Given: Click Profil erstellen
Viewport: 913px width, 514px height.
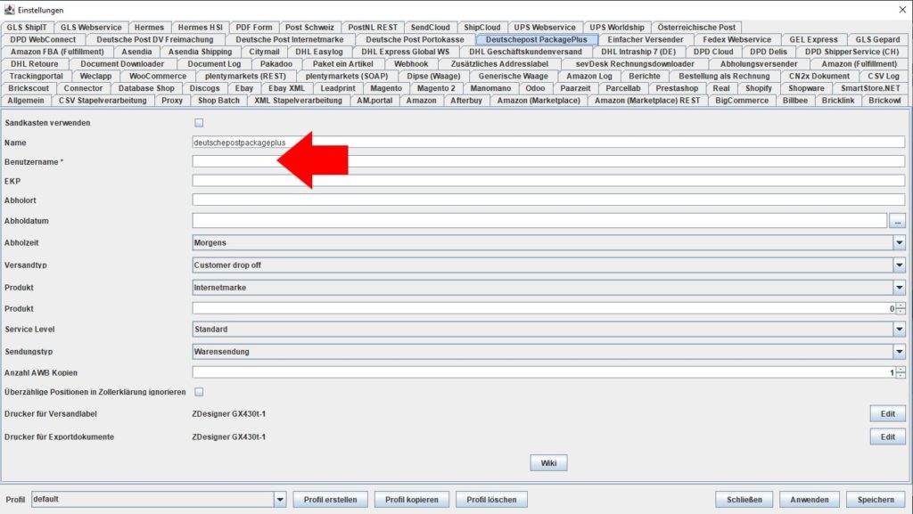Looking at the screenshot, I should pos(330,500).
